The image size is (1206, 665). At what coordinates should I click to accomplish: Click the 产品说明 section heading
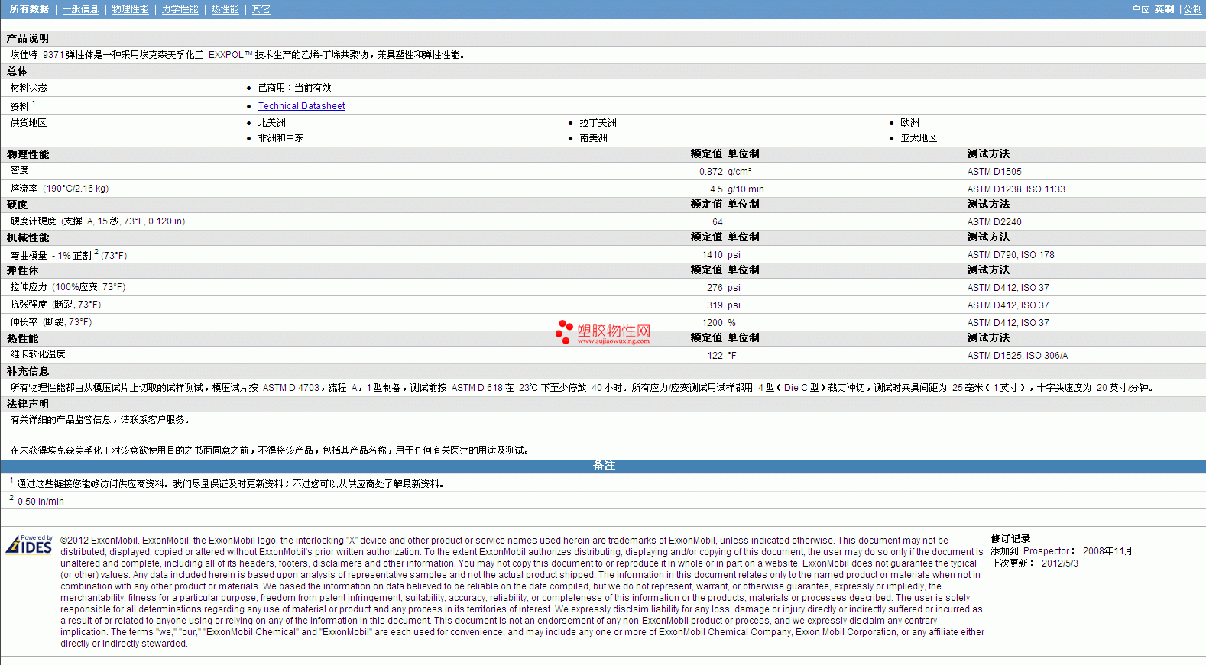point(28,38)
